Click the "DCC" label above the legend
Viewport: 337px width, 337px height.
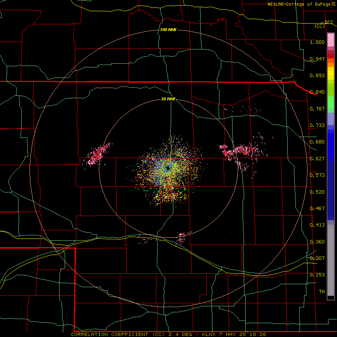(329, 22)
